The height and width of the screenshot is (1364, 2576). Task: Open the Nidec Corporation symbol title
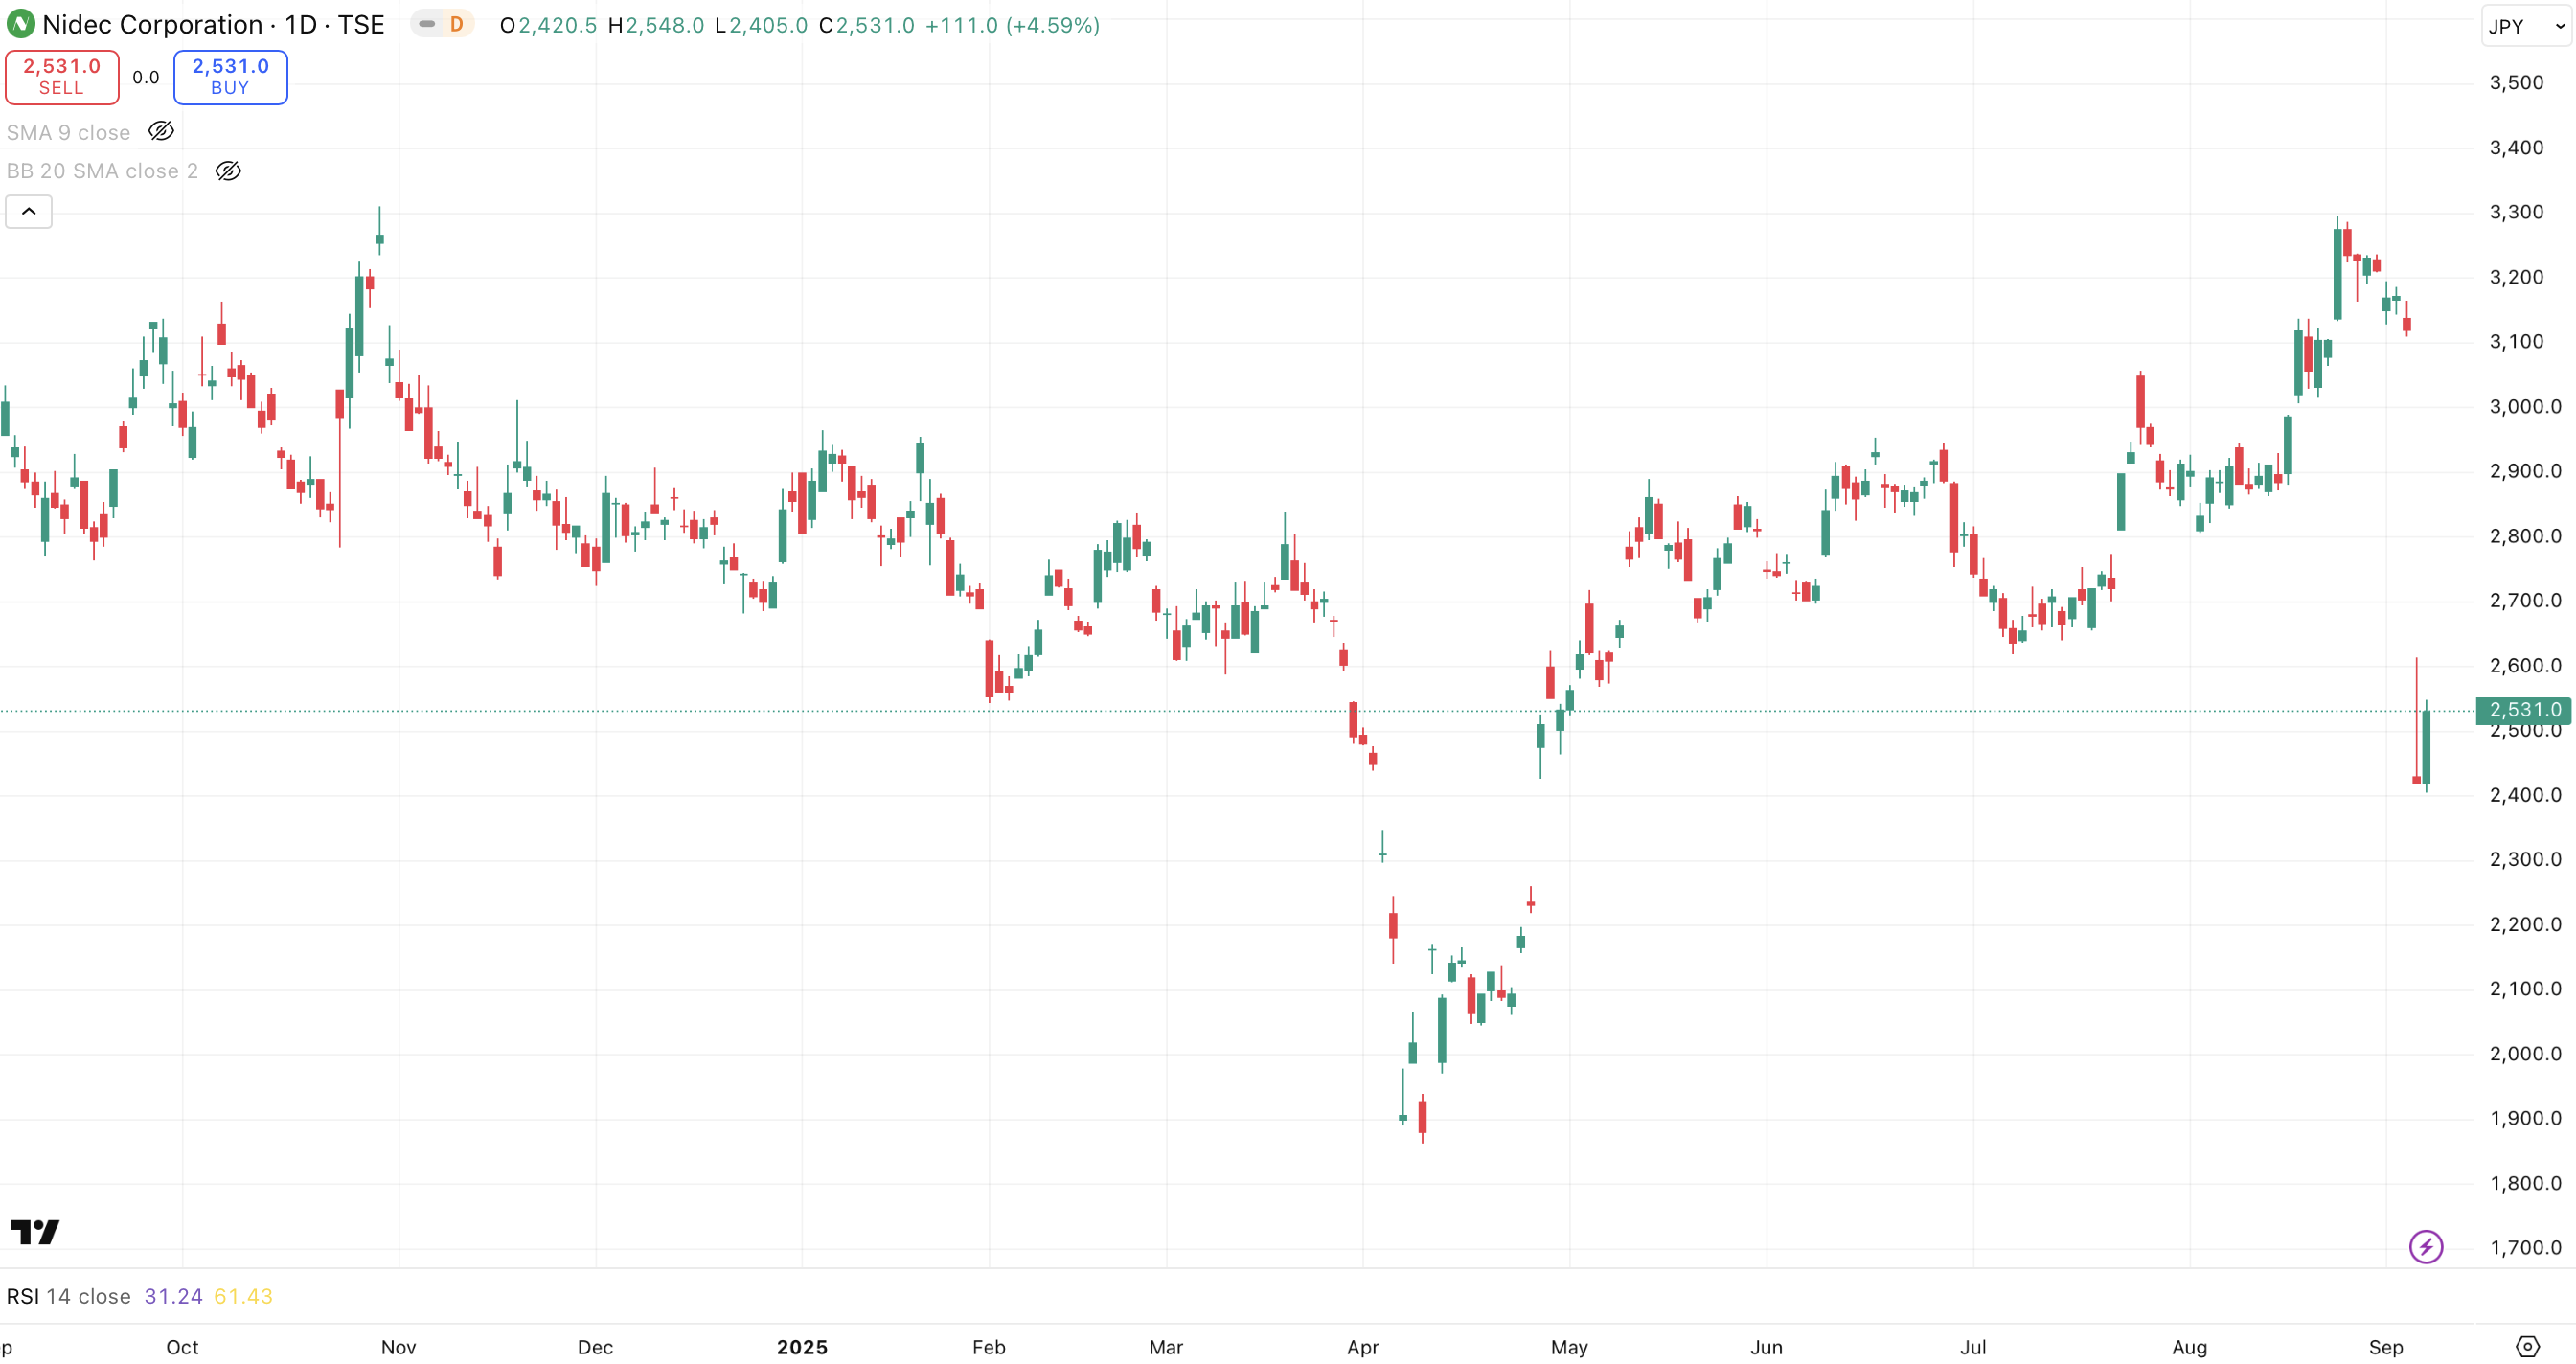coord(213,24)
